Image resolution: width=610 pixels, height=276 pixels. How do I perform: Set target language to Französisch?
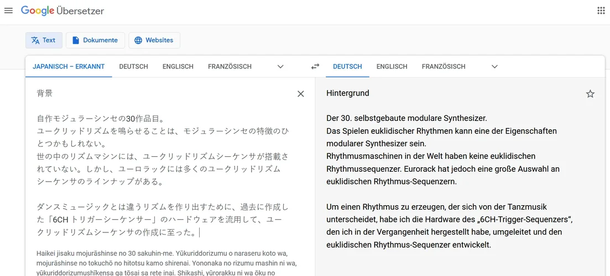[444, 66]
